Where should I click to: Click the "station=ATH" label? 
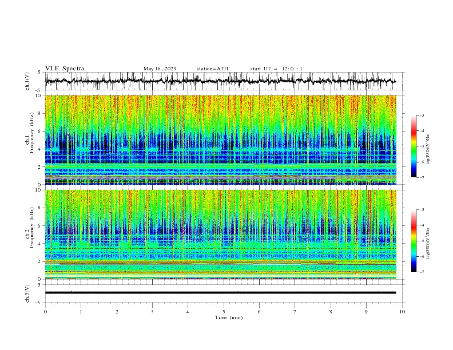[x=212, y=69]
